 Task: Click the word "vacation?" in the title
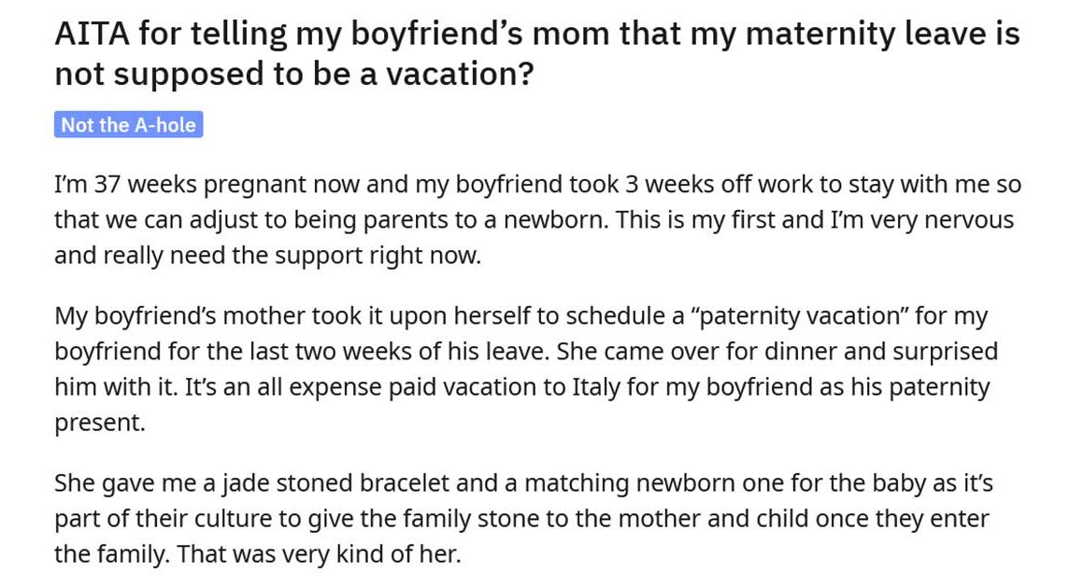tap(466, 75)
